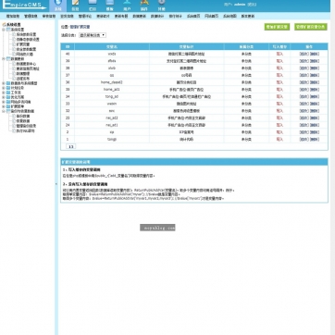Screen dimensions: 335x335
Task: Click the tong_ad variable name cell
Action: (112, 96)
